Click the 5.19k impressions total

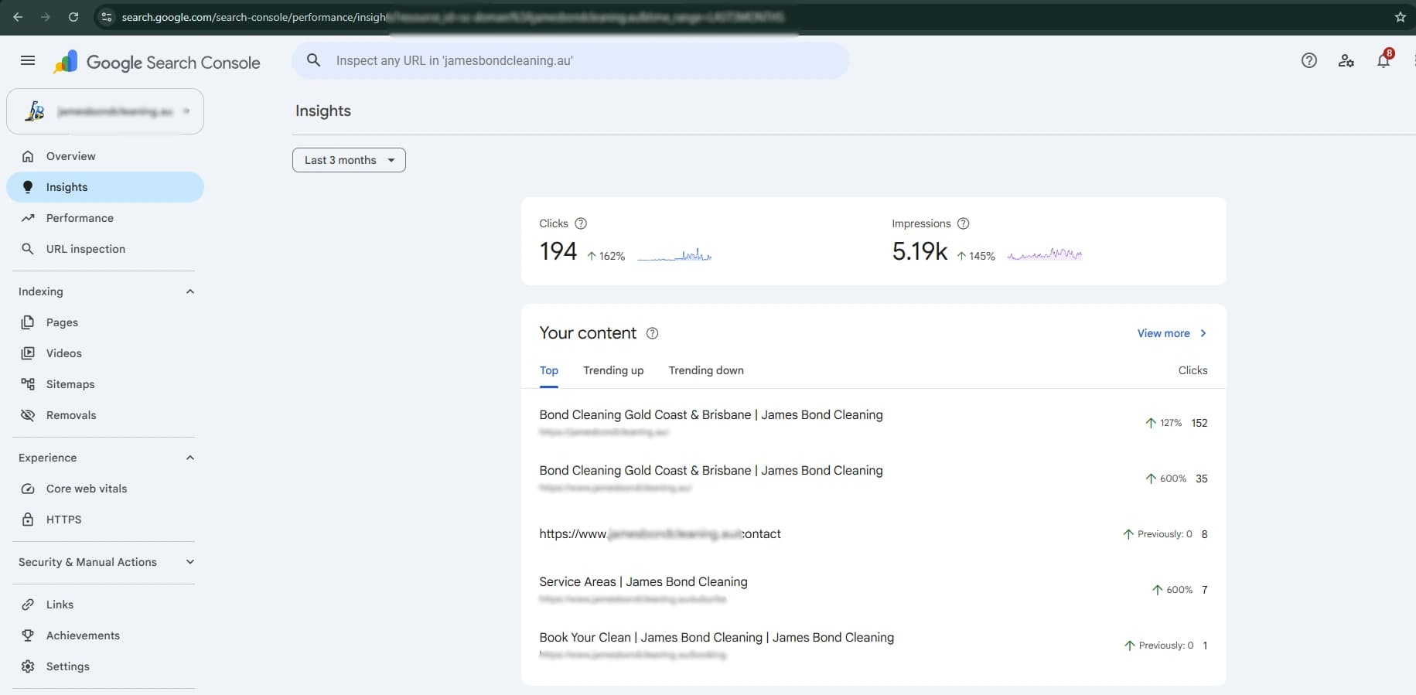click(920, 251)
